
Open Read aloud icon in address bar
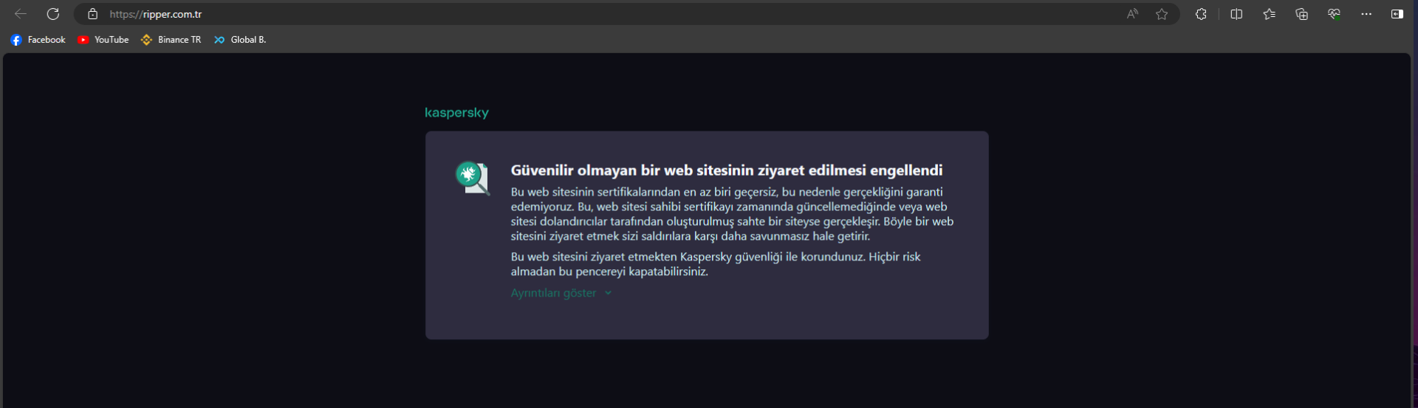click(1132, 14)
